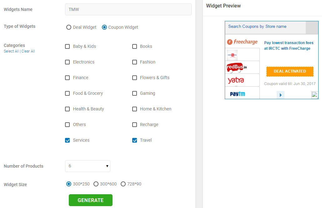Uncheck the Travel category checkbox
The image size is (322, 208).
pyautogui.click(x=134, y=140)
